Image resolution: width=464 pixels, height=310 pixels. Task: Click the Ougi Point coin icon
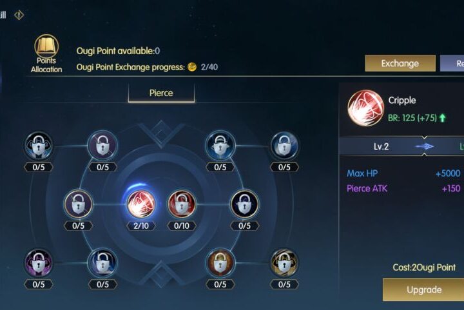point(192,67)
